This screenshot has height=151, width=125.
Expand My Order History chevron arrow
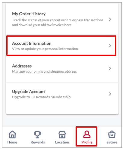coord(110,19)
